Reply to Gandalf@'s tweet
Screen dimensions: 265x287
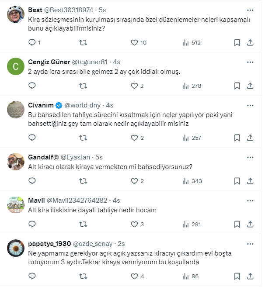coord(32,181)
